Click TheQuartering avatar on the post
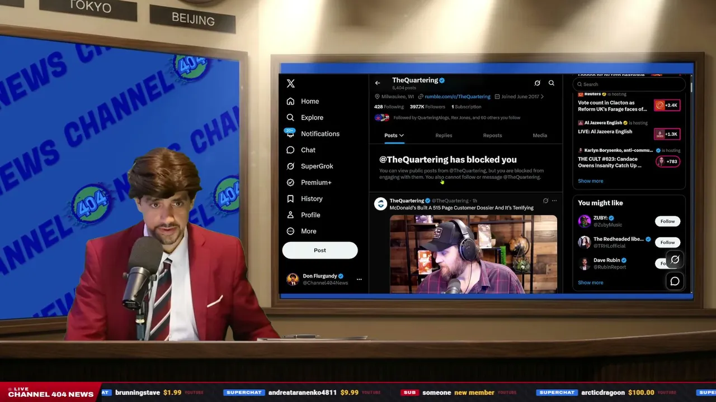 (380, 204)
